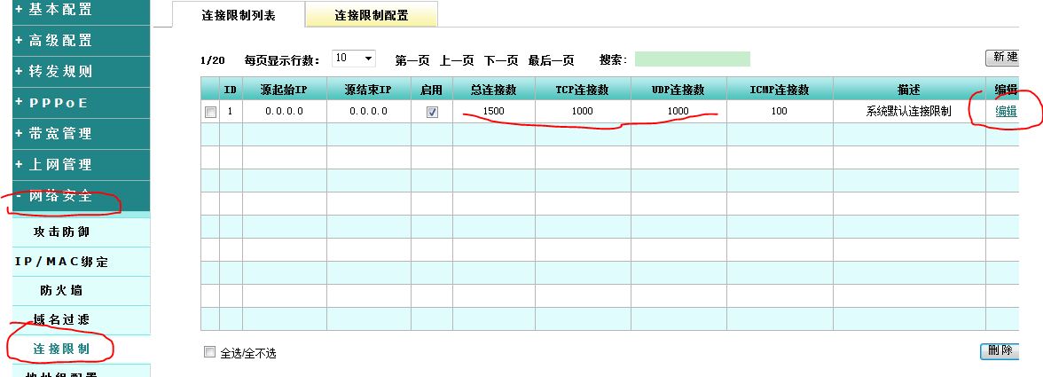Screen dimensions: 1043x377
Task: Check the 全选/全不选 checkbox
Action: tap(210, 353)
